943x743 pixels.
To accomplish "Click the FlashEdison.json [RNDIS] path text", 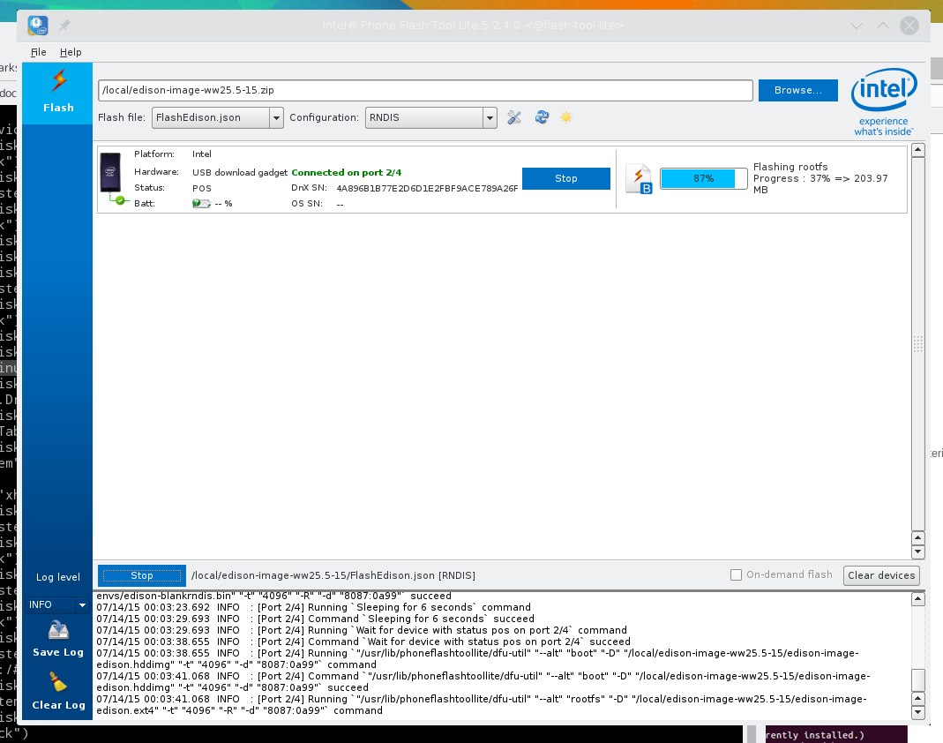I will click(x=333, y=575).
